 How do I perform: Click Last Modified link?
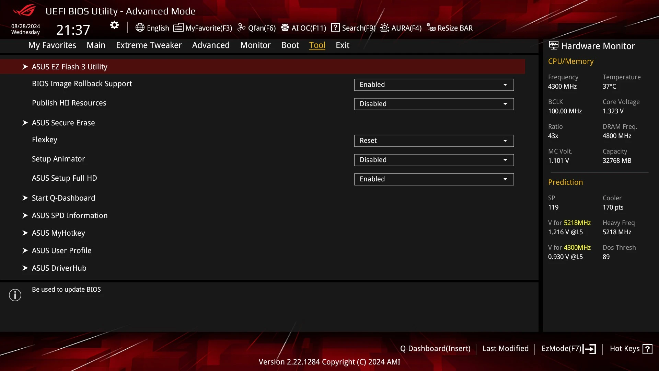tap(506, 349)
